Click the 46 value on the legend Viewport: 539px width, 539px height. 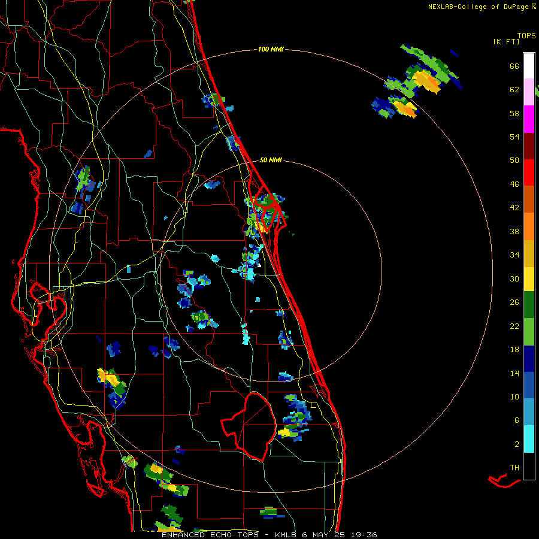(514, 184)
